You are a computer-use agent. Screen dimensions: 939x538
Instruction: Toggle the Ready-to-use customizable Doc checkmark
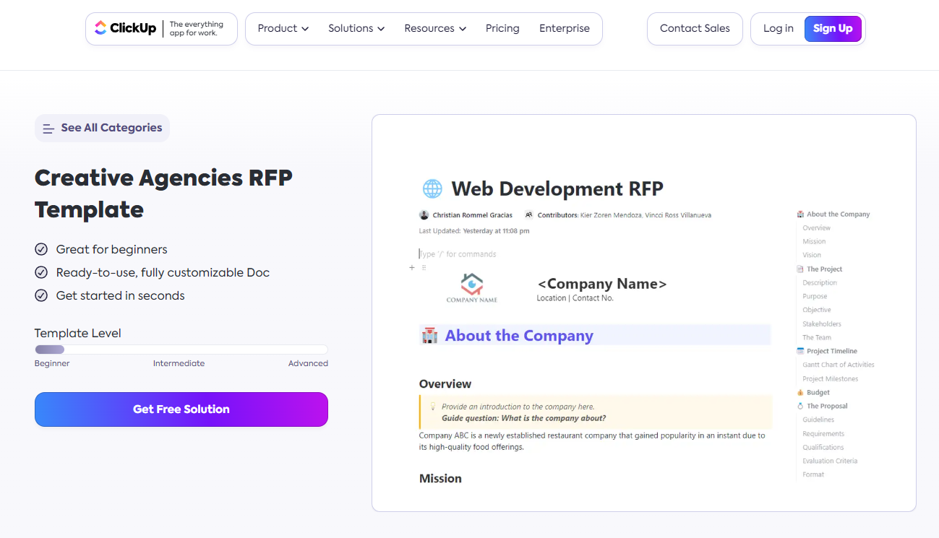pos(41,272)
